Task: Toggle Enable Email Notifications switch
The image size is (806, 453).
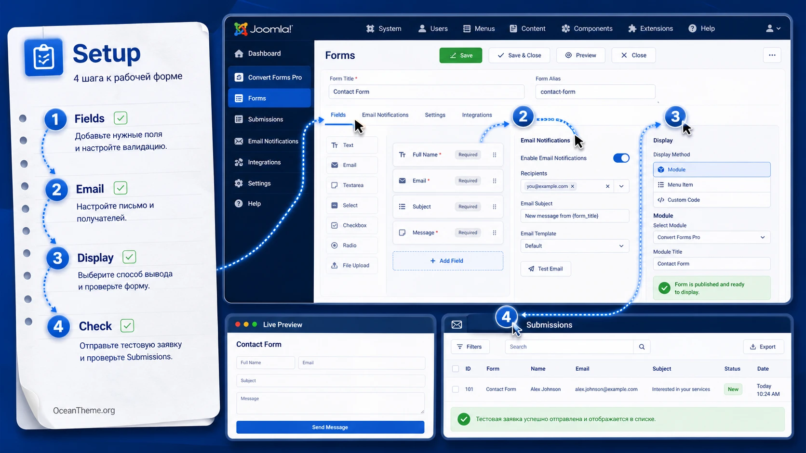Action: [621, 158]
